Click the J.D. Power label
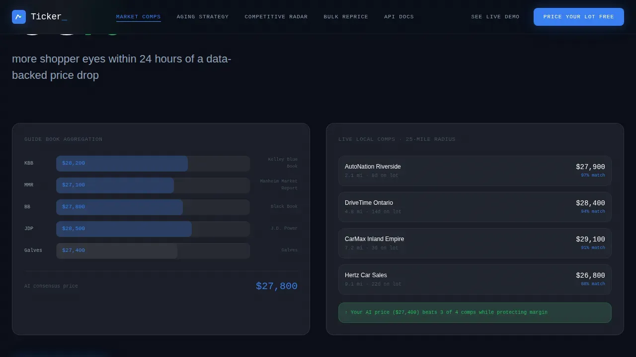 [284, 229]
